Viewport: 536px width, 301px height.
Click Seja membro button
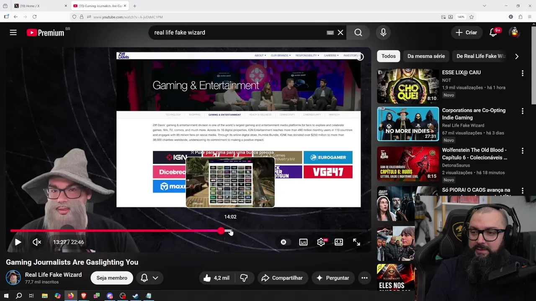click(112, 278)
